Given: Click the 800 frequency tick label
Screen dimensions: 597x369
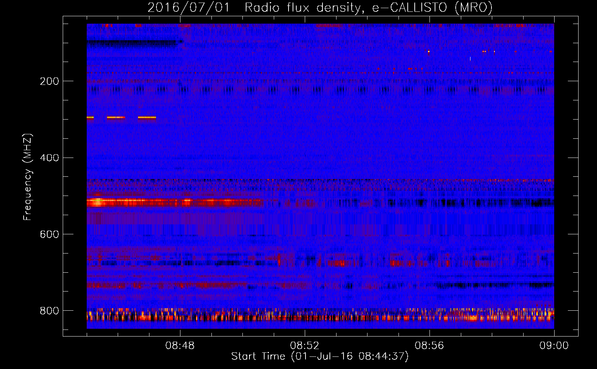Looking at the screenshot, I should (49, 311).
